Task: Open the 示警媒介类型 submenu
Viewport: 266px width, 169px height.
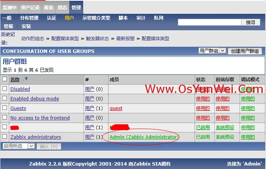Action: [x=96, y=18]
